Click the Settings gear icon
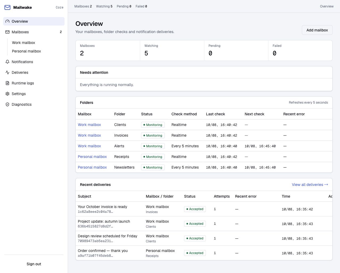The width and height of the screenshot is (340, 273). [7, 94]
